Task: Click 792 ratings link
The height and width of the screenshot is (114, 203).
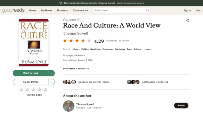Action: [111, 41]
